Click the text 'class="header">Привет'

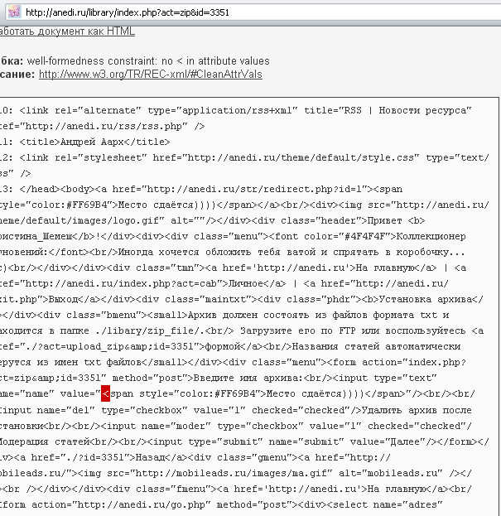click(341, 220)
